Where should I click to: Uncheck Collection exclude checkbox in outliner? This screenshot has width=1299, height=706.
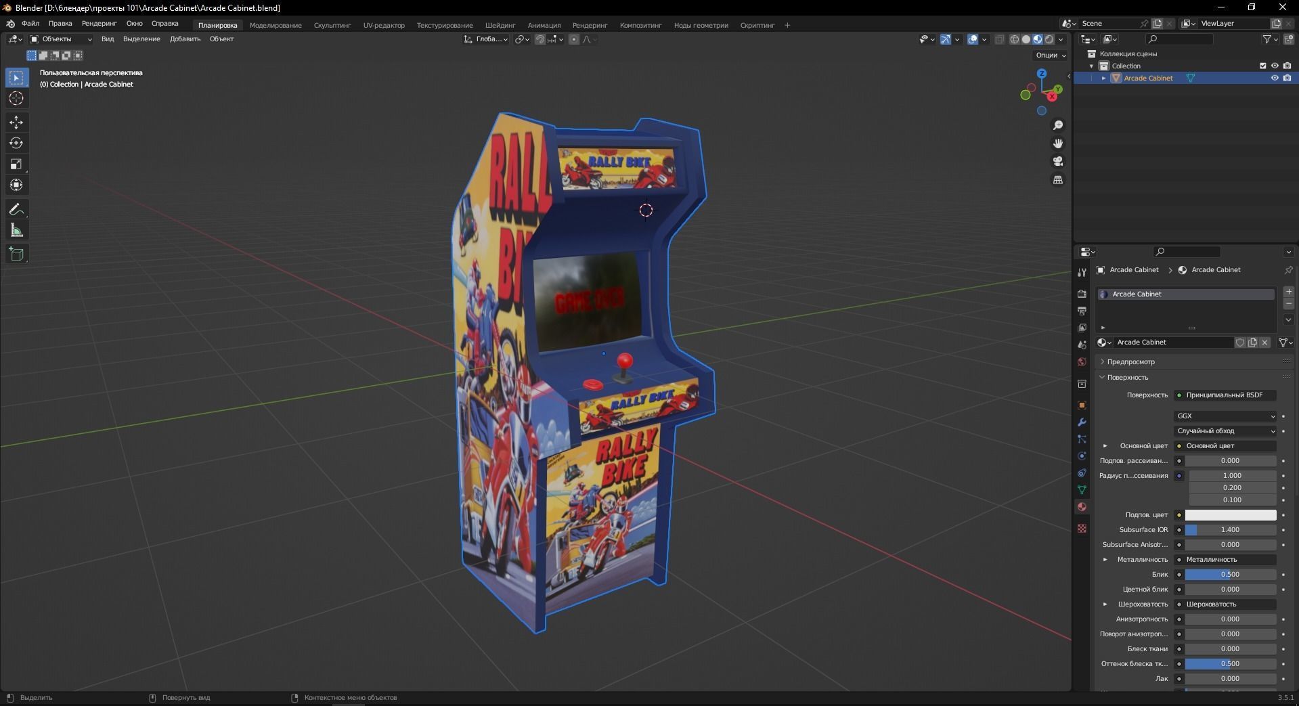(1262, 66)
